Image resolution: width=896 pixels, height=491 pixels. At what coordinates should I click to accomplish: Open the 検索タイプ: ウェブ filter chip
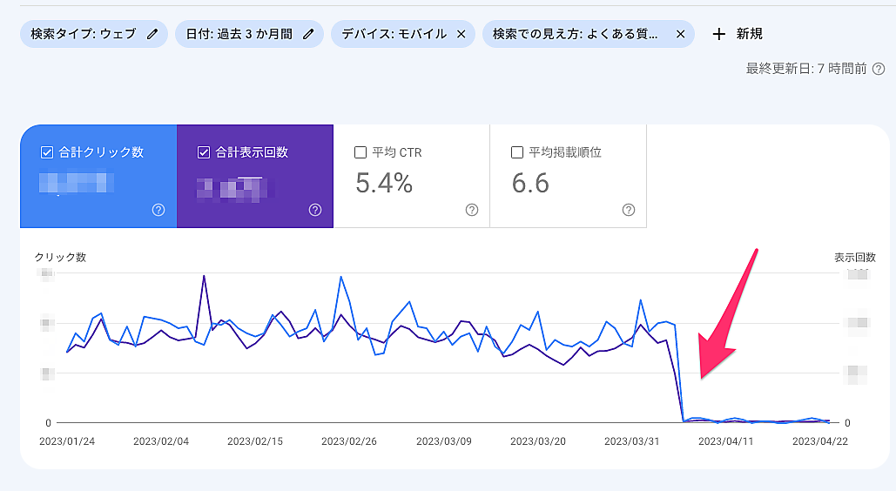point(83,34)
